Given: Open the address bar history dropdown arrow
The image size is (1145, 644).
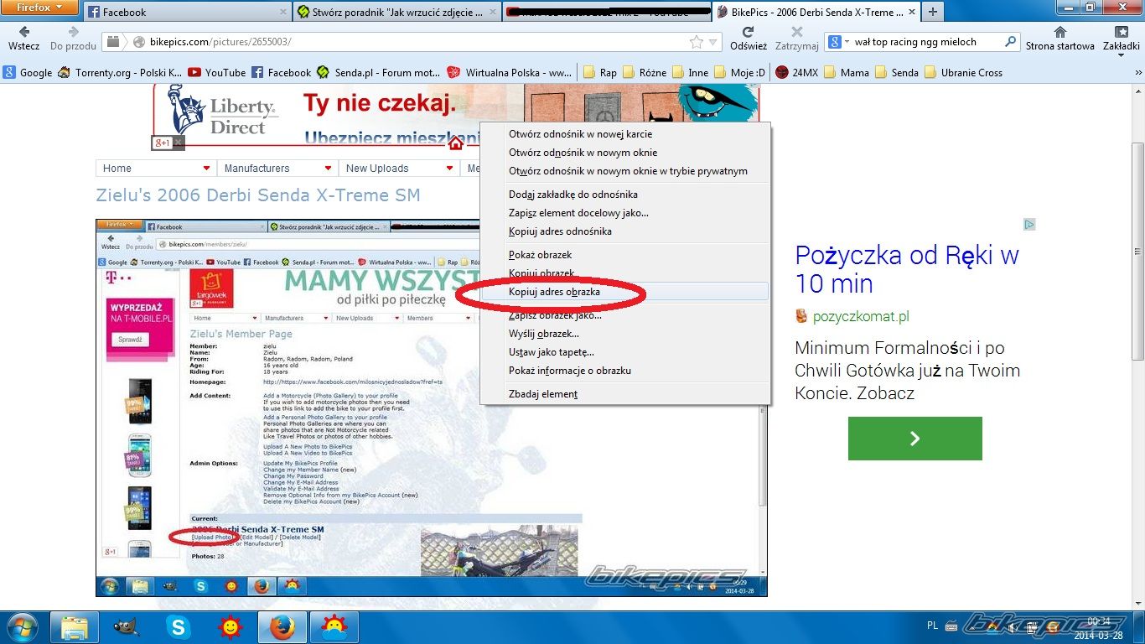Looking at the screenshot, I should pyautogui.click(x=713, y=42).
